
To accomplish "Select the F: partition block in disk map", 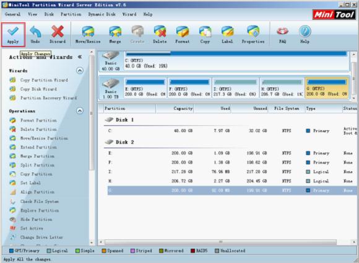I will tap(189, 88).
